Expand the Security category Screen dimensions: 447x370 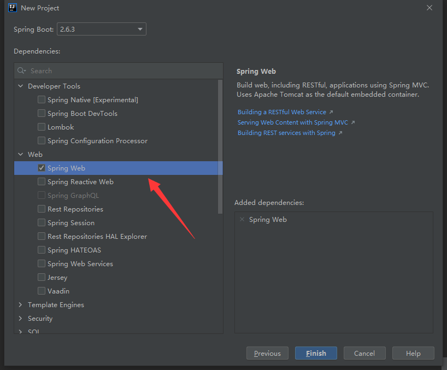[21, 318]
